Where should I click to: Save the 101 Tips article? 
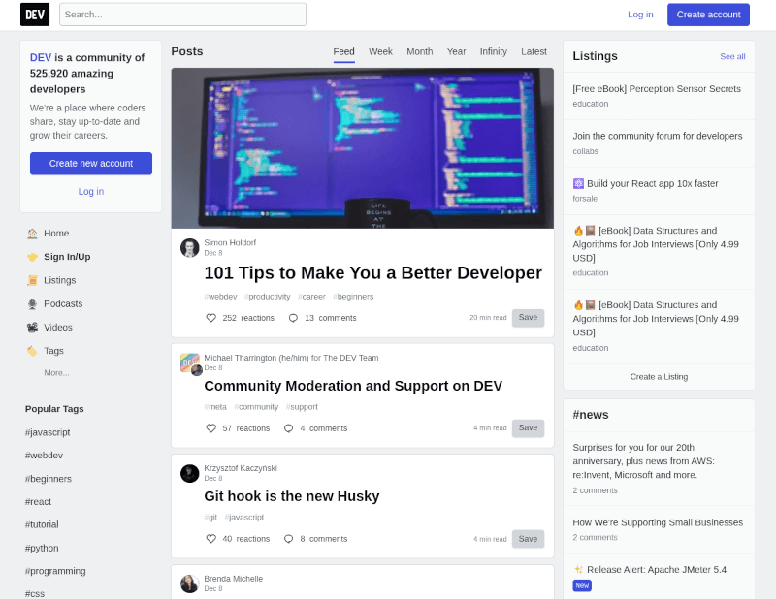(x=528, y=317)
